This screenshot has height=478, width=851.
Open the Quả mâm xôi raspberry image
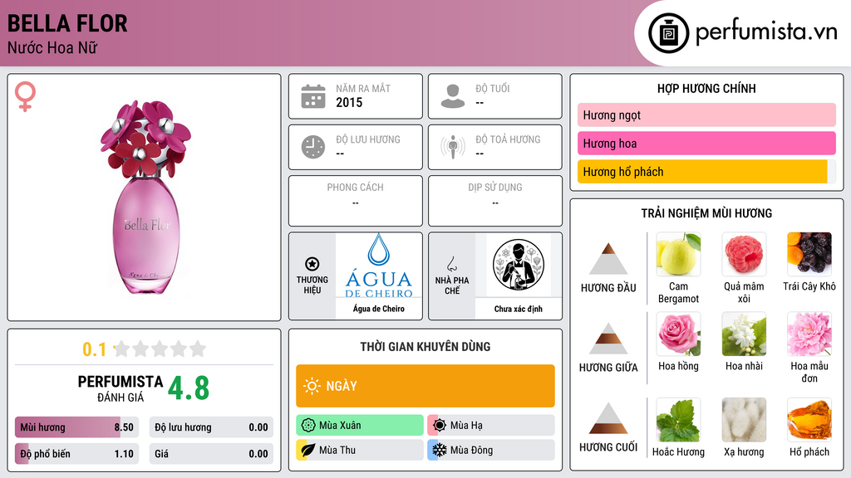point(744,254)
